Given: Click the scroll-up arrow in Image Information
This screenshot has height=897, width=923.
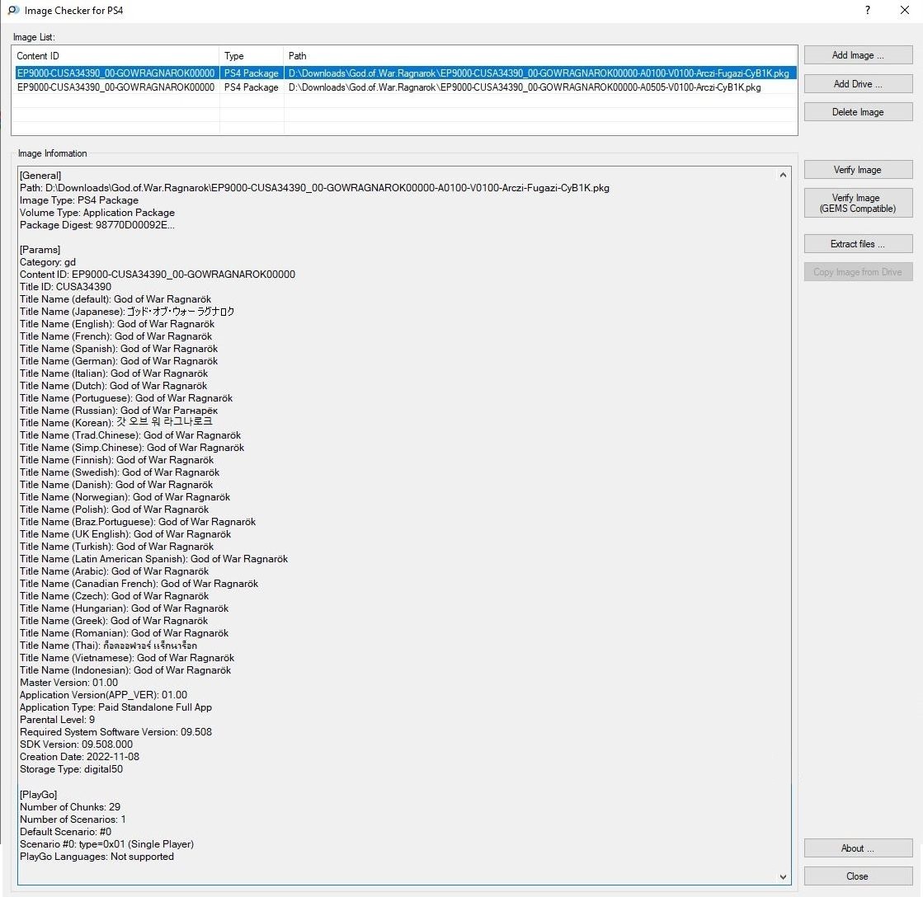Looking at the screenshot, I should (783, 175).
